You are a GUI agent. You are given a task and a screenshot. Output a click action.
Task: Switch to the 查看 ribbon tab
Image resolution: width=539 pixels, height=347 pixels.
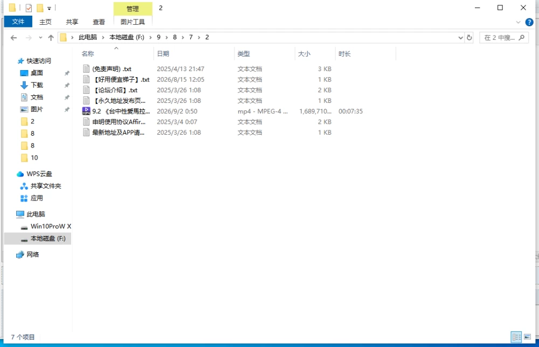click(99, 22)
